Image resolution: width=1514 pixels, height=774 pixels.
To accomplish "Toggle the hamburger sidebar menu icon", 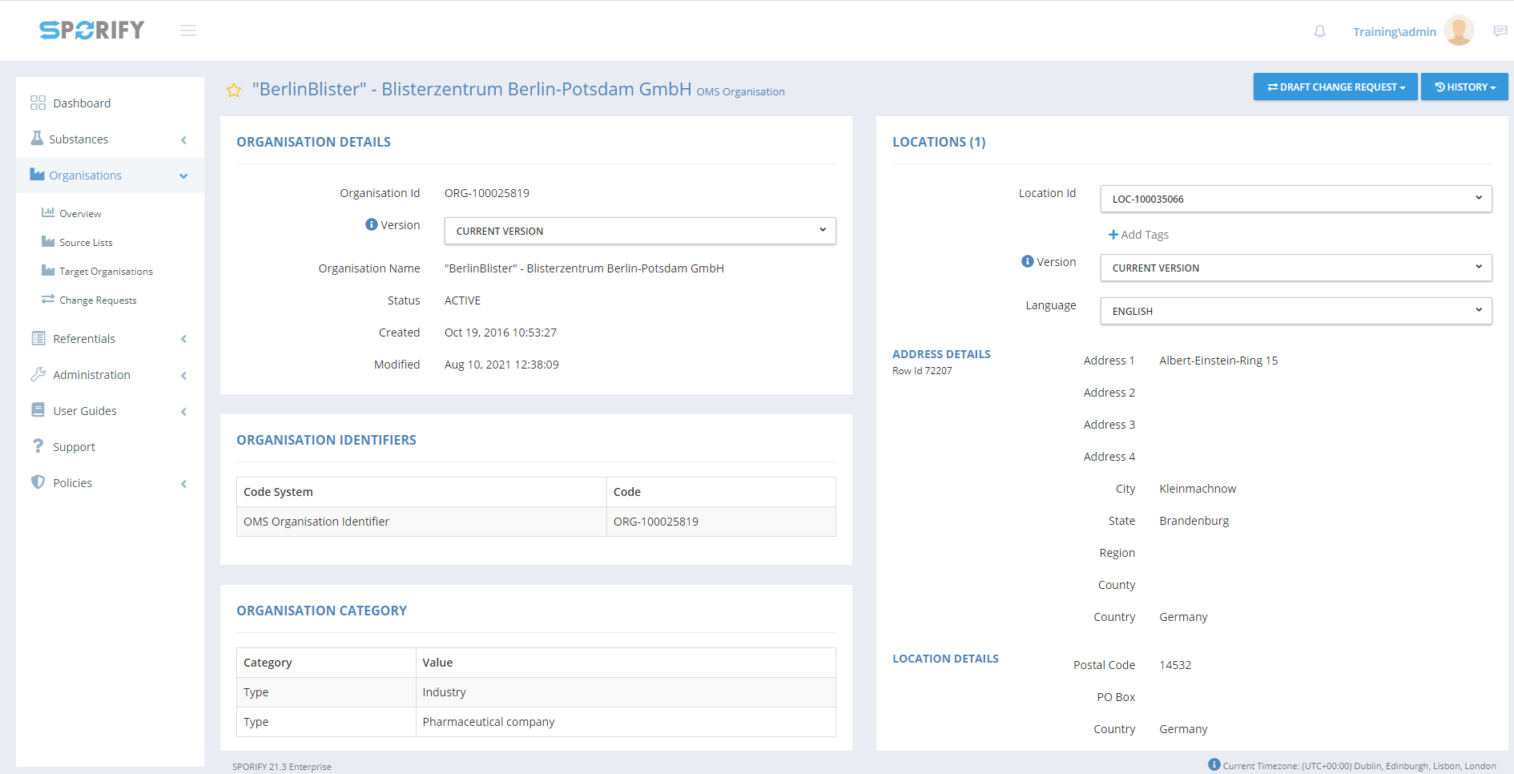I will click(188, 30).
